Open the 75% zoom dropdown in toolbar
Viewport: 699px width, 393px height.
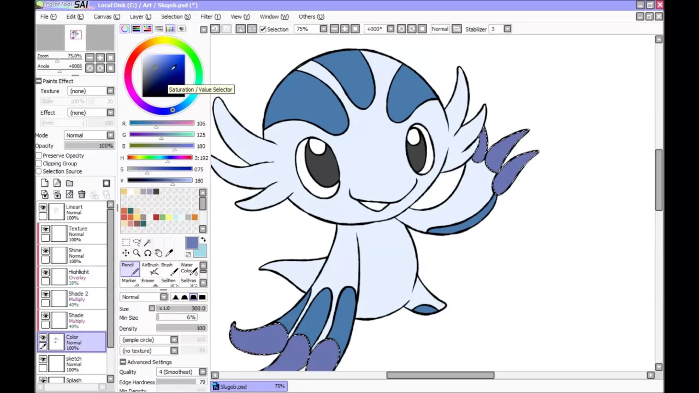[x=323, y=29]
